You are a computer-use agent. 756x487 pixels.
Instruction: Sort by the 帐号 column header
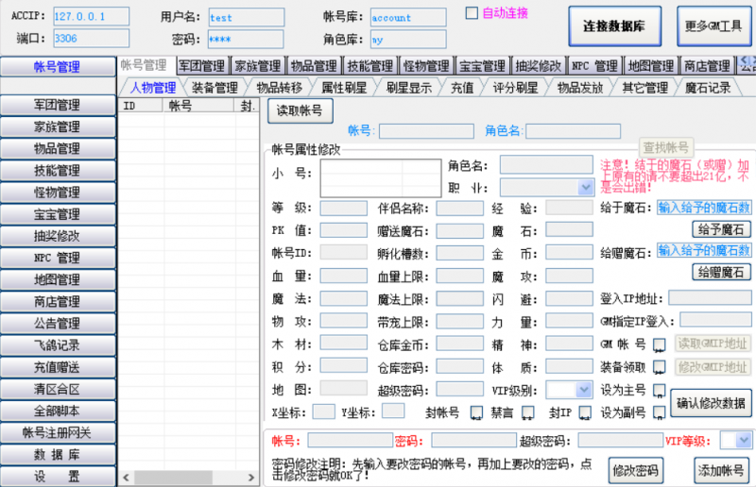pyautogui.click(x=198, y=106)
